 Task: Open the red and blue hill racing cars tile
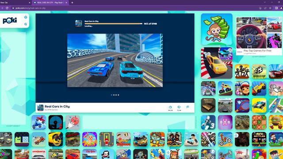(38, 122)
